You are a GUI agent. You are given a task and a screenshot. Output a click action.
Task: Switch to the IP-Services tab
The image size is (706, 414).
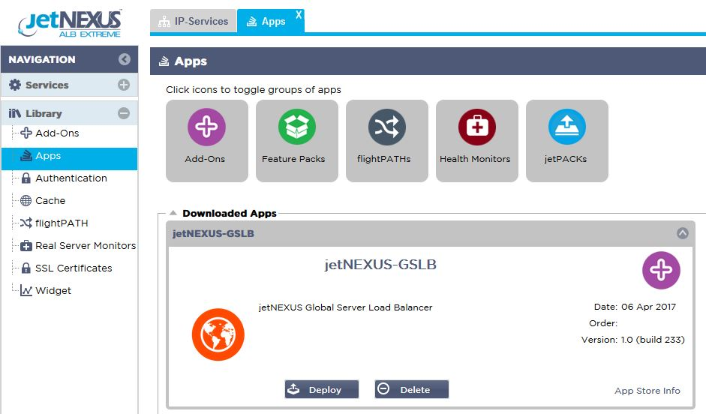click(193, 21)
